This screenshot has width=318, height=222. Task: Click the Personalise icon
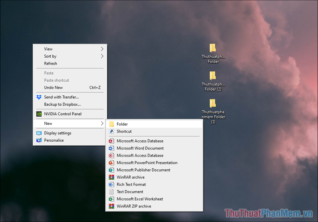pyautogui.click(x=39, y=140)
